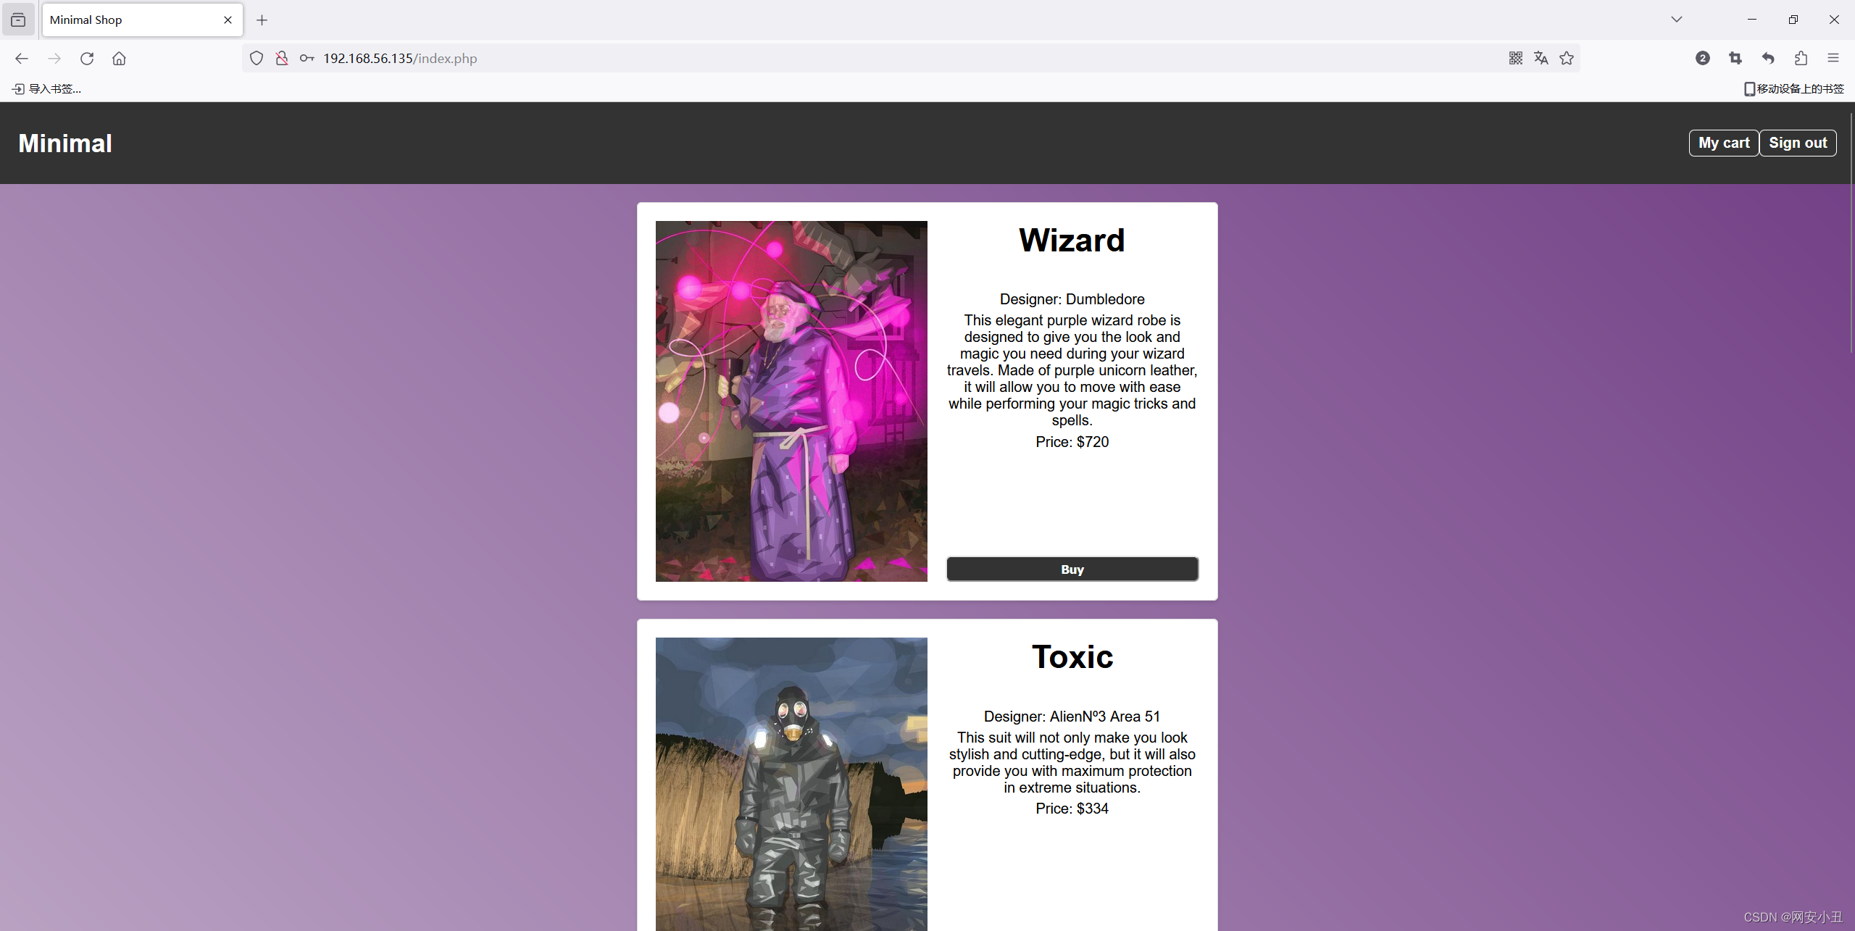Screen dimensions: 1855x931
Task: Click the browser home icon
Action: (119, 58)
